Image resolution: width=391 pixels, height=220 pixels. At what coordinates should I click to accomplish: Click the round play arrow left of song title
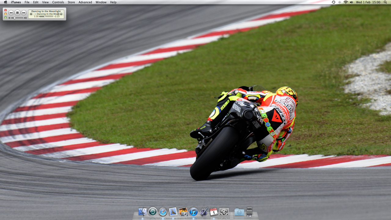(31, 14)
